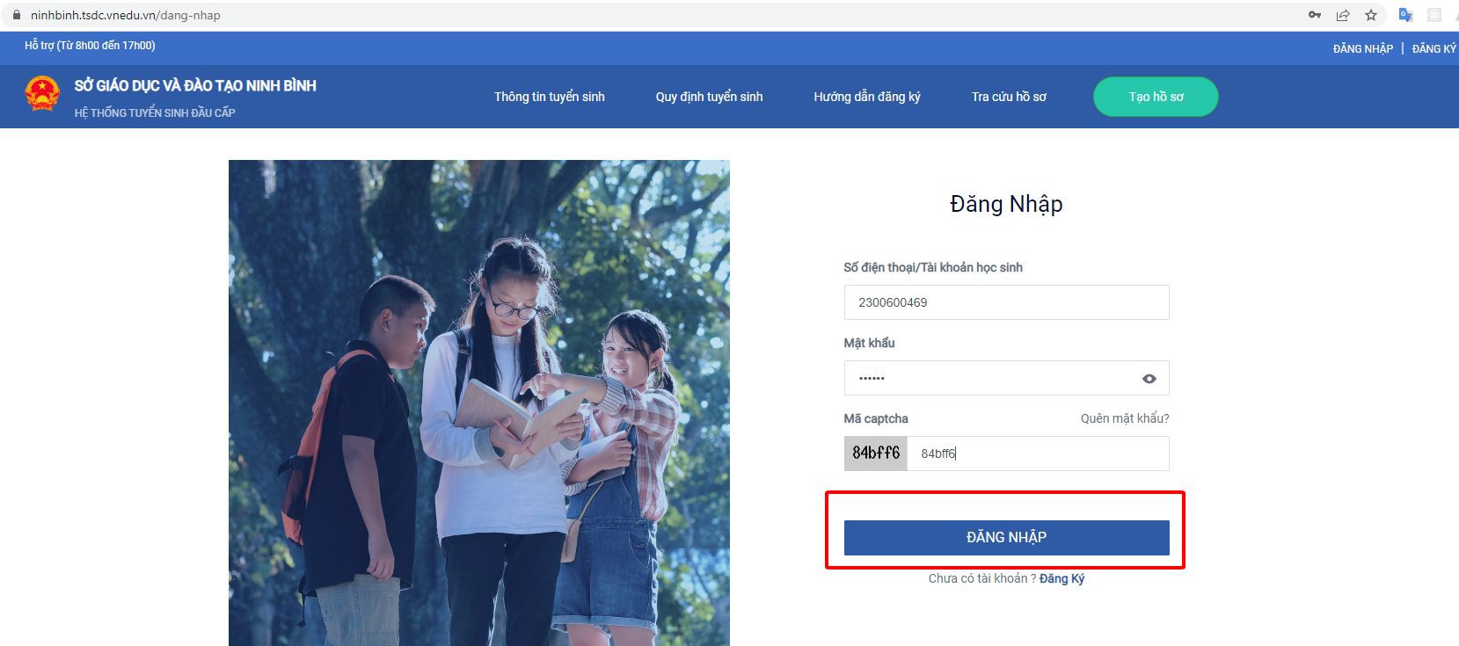This screenshot has height=646, width=1459.
Task: Click the site lock padlock icon
Action: [16, 15]
